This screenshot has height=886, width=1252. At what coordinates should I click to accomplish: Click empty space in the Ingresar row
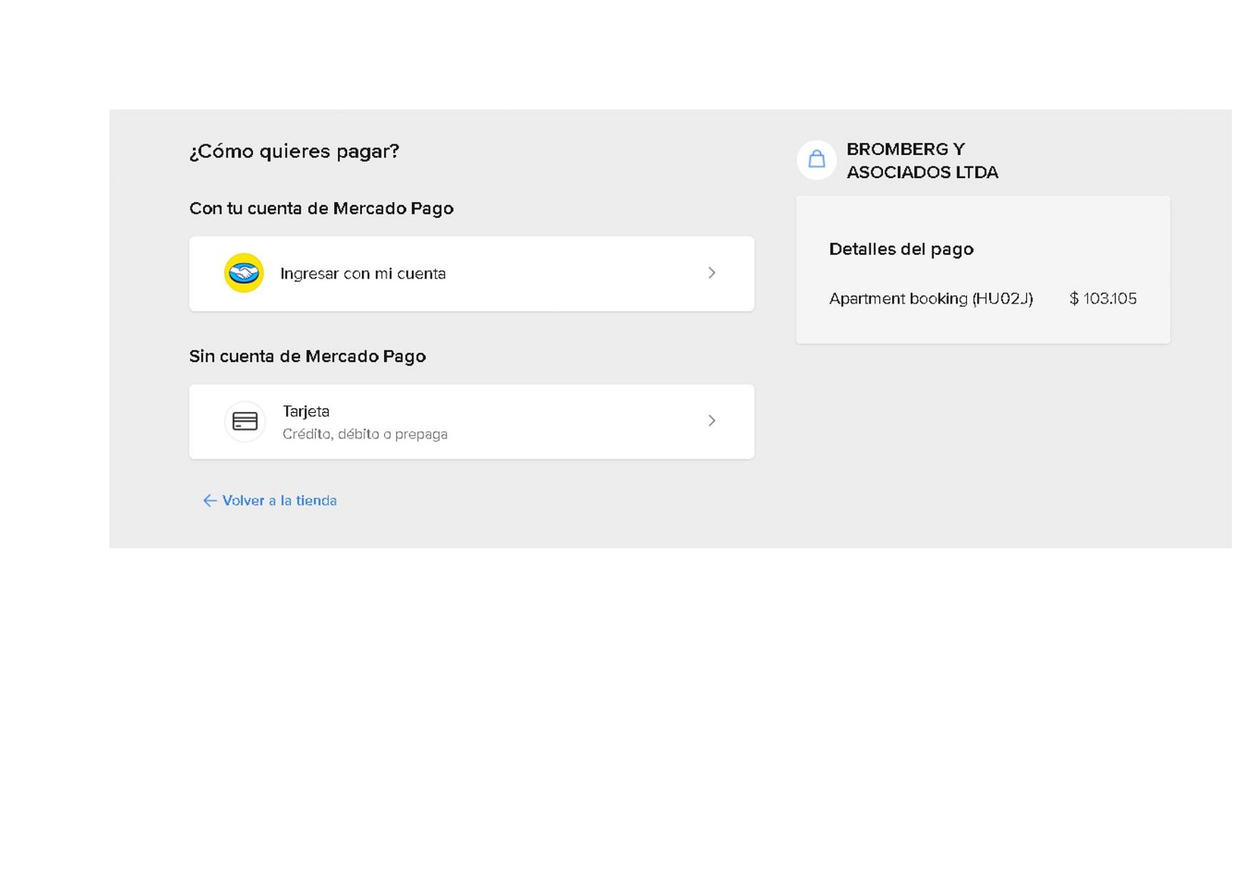click(574, 274)
